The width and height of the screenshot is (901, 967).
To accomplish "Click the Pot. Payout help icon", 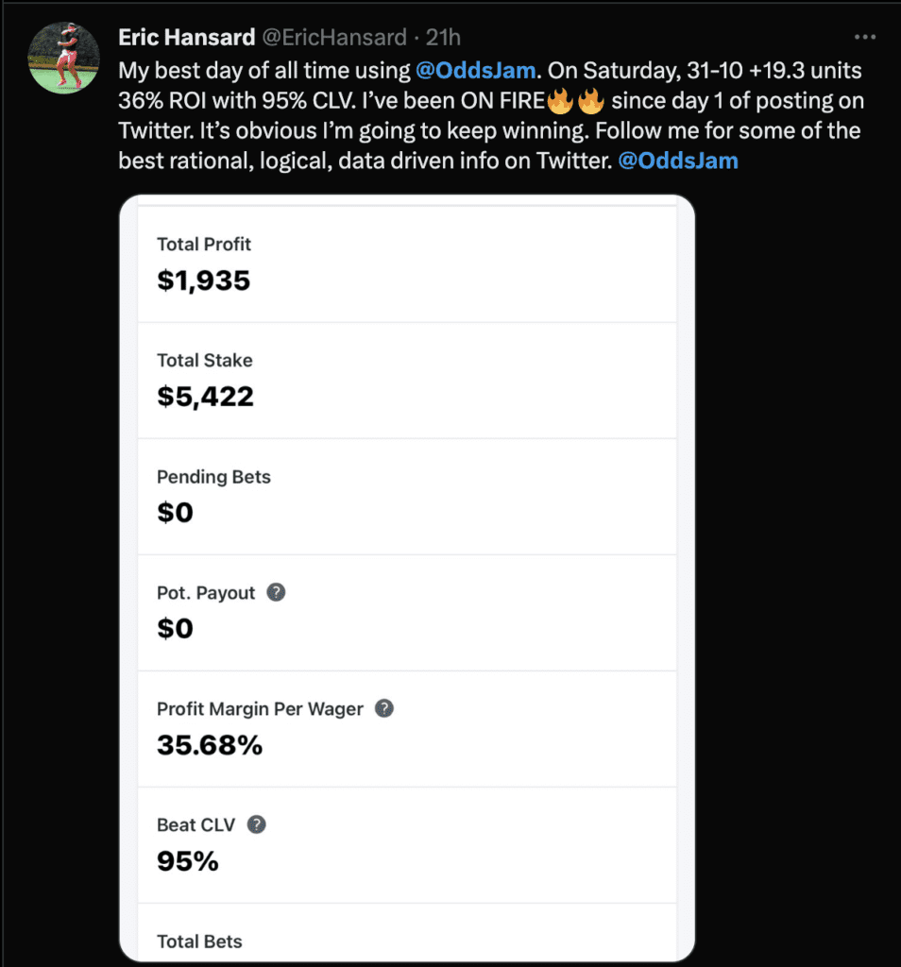I will point(276,592).
